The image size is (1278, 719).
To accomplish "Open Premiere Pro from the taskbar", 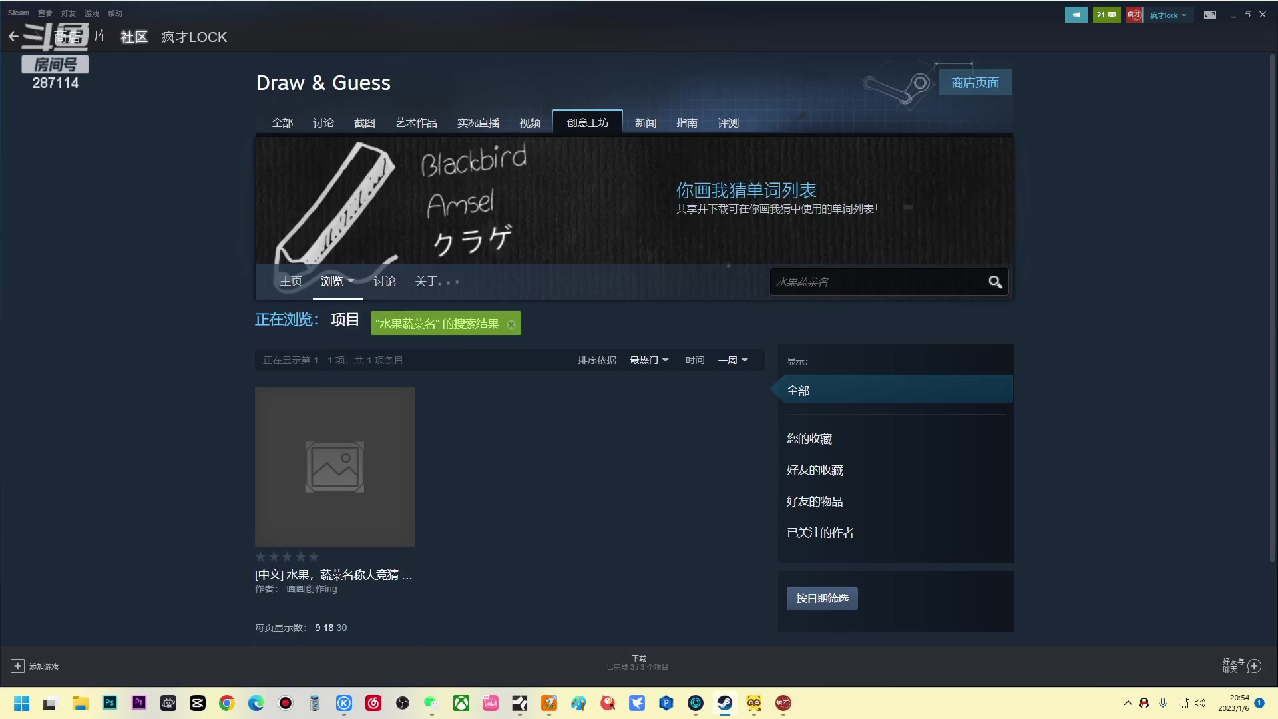I will [x=139, y=703].
